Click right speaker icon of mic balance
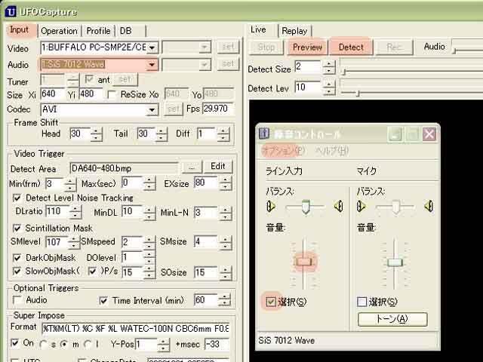483x362 pixels. click(x=429, y=206)
